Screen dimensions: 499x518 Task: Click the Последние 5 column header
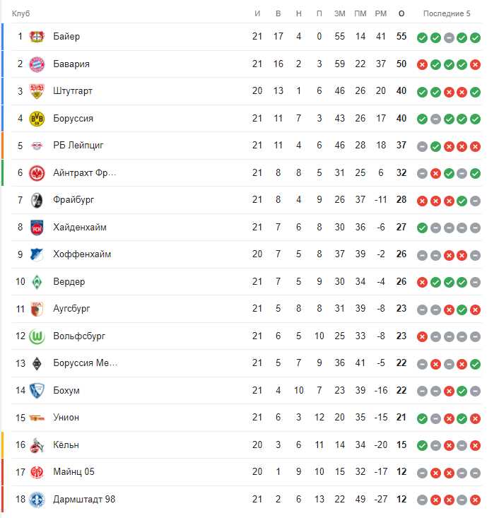pos(447,13)
